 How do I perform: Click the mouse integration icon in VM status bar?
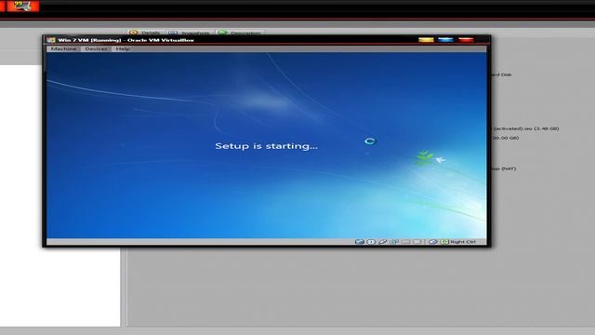click(x=433, y=242)
